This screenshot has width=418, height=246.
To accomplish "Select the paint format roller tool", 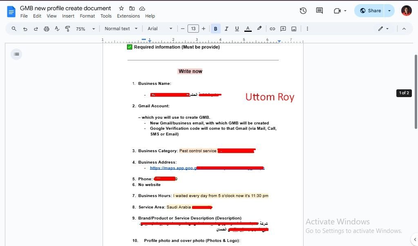I will point(68,29).
